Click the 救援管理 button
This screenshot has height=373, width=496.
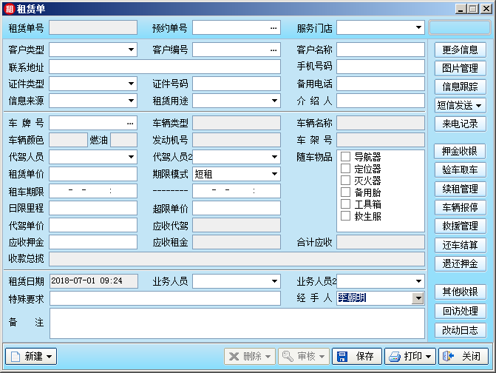(460, 226)
